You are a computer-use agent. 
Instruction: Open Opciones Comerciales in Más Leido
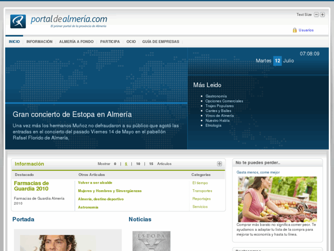point(224,101)
